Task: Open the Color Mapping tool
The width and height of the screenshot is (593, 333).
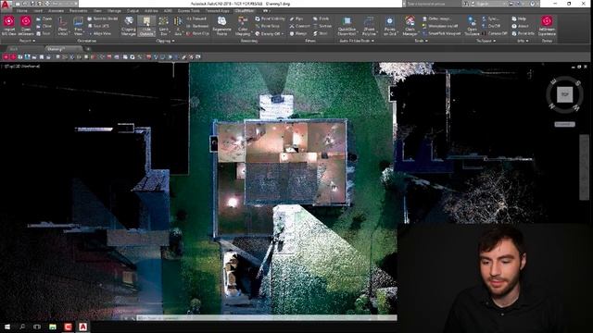Action: pyautogui.click(x=243, y=26)
